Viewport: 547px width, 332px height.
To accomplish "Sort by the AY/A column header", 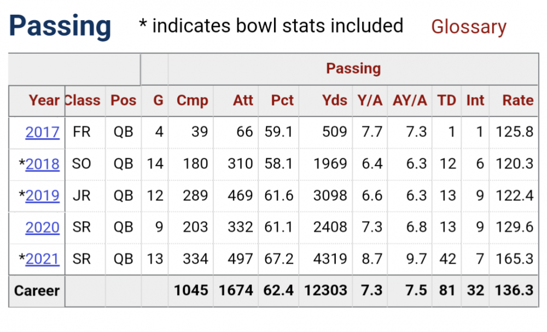I will (410, 101).
